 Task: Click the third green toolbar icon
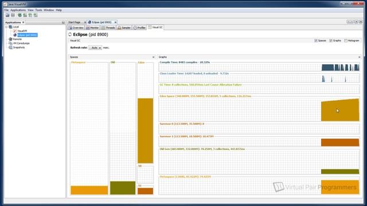tap(30, 15)
